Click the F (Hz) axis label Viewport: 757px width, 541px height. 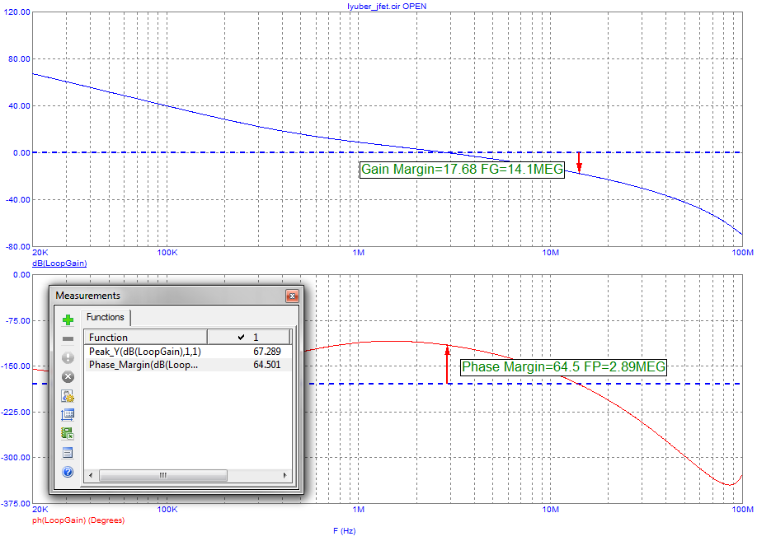(x=344, y=531)
